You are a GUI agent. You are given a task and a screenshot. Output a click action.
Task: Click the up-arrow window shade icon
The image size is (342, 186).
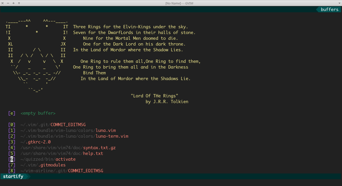(x=19, y=3)
